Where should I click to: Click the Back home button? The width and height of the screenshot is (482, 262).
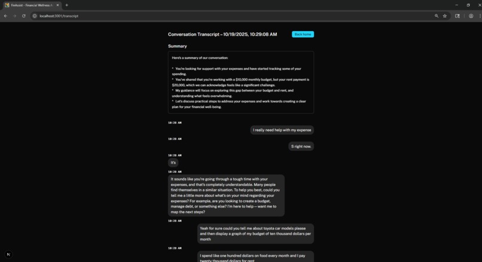(303, 35)
